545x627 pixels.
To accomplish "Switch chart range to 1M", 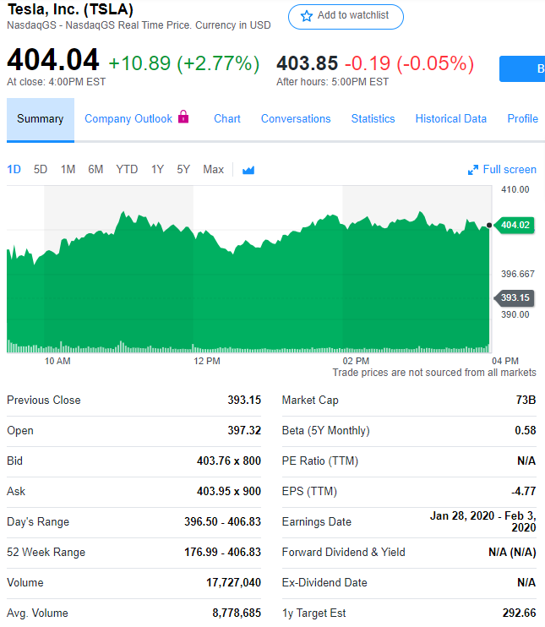I will click(68, 169).
